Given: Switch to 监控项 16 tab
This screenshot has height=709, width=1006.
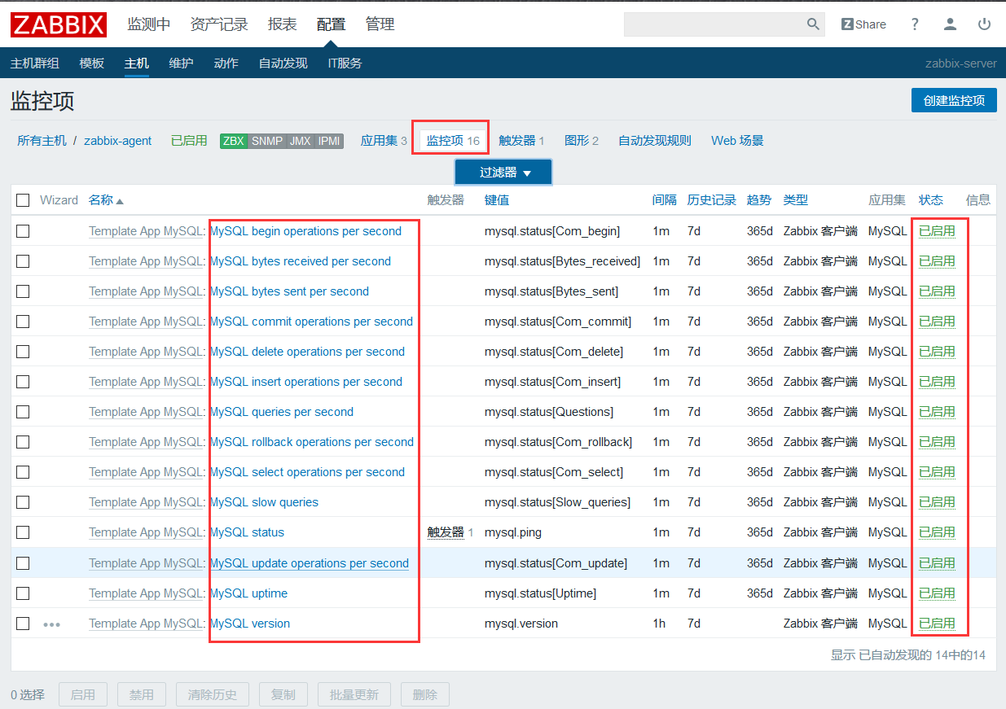Looking at the screenshot, I should pyautogui.click(x=453, y=141).
